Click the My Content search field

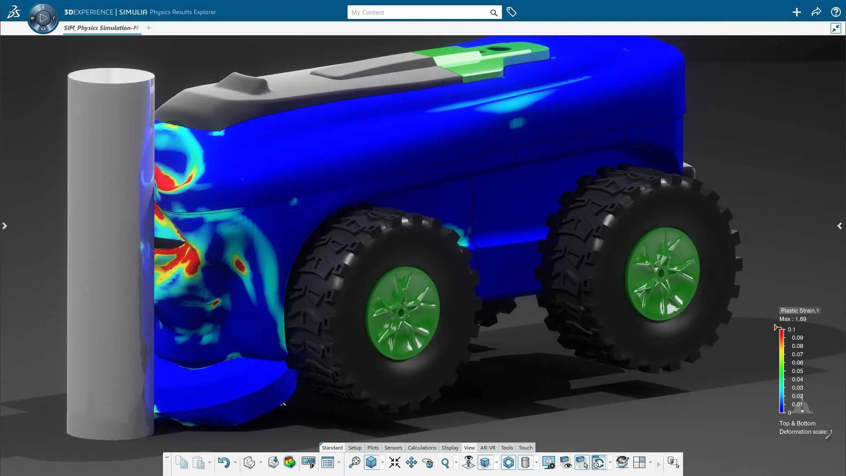[419, 12]
